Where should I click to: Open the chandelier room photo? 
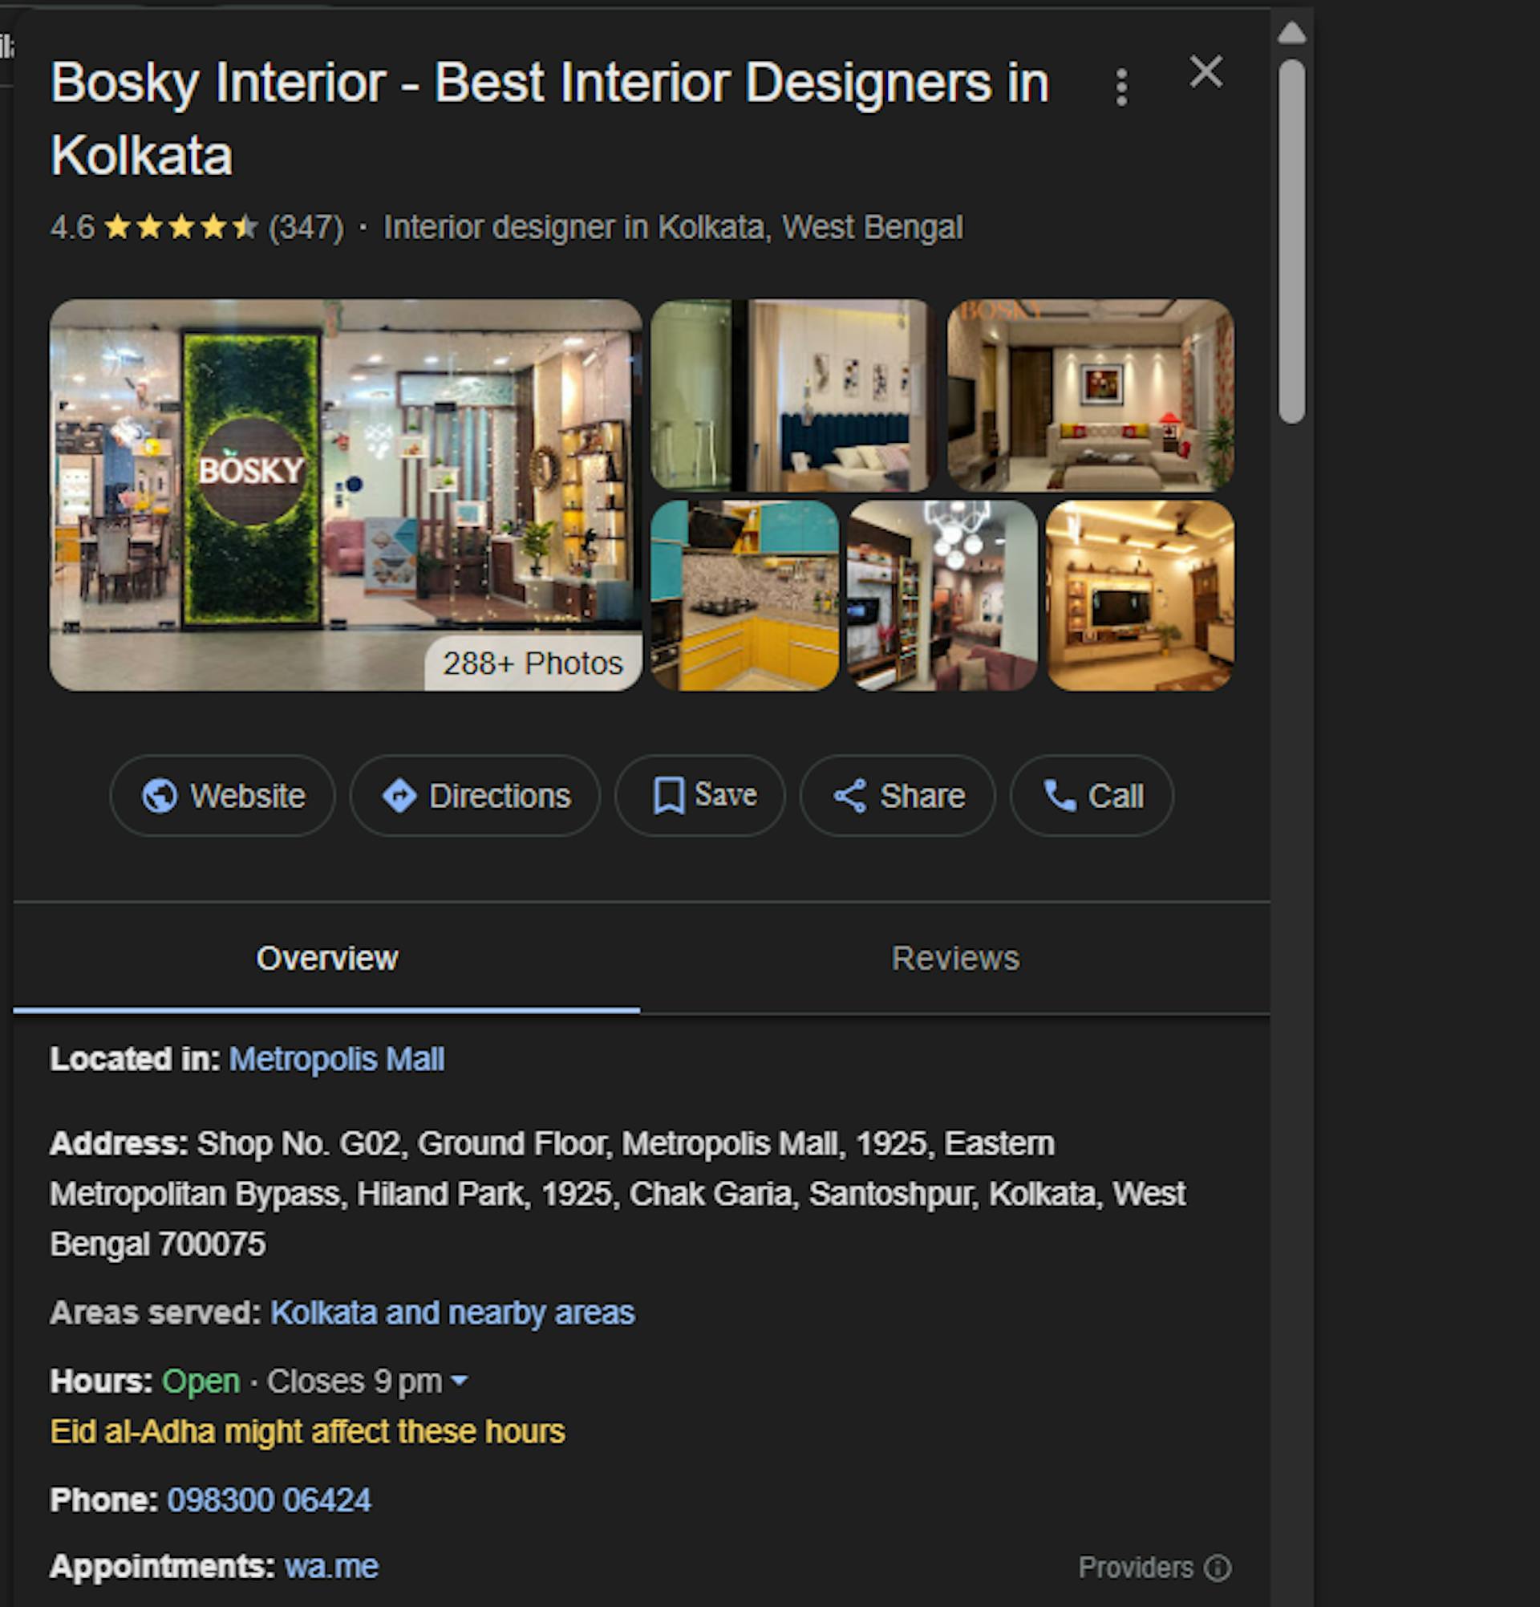tap(942, 596)
